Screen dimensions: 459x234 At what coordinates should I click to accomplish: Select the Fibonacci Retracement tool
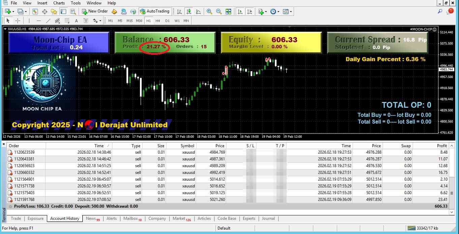pos(67,21)
